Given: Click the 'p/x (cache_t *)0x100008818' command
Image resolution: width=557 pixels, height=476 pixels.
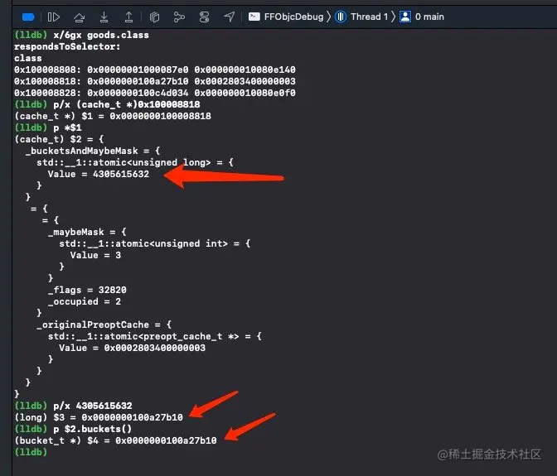Looking at the screenshot, I should [127, 104].
